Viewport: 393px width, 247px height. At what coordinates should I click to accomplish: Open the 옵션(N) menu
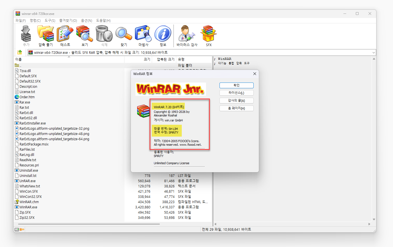(x=86, y=20)
